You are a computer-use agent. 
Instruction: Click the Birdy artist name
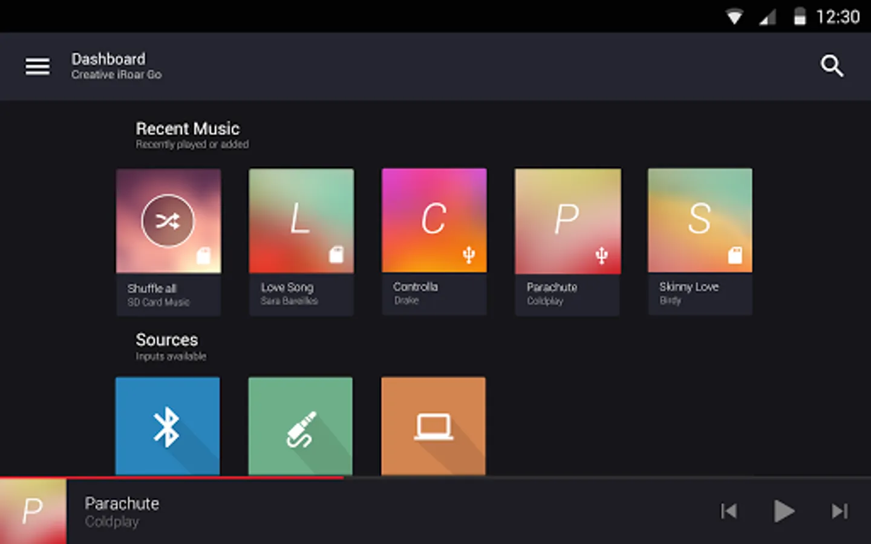(670, 300)
